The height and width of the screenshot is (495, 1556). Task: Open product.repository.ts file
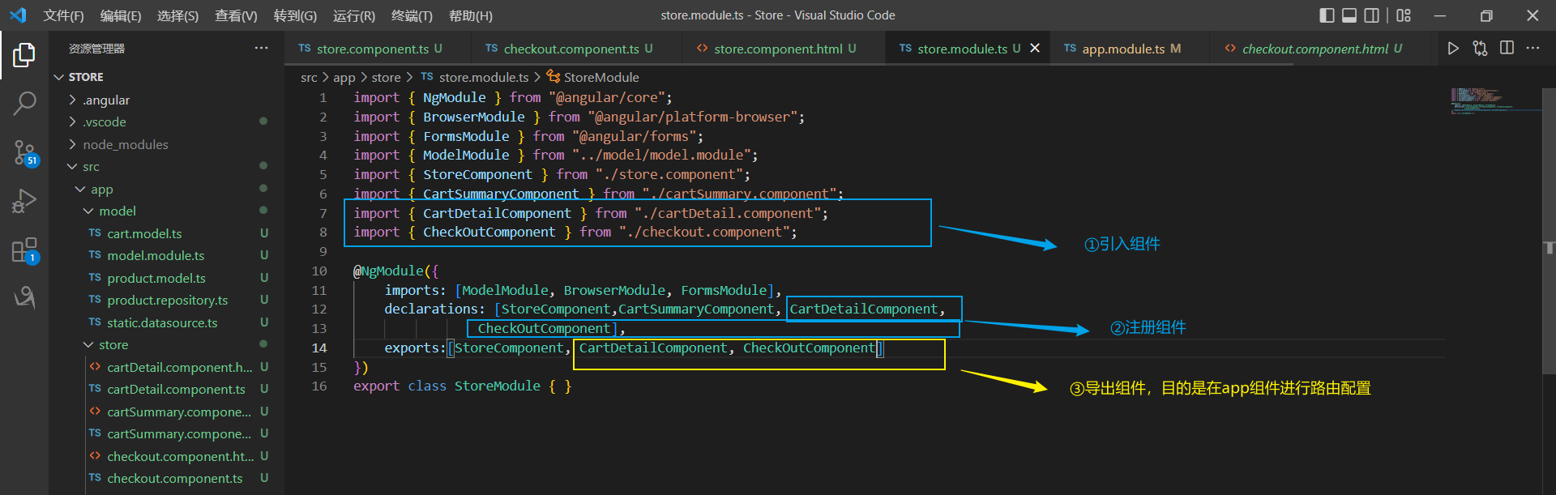pos(167,301)
